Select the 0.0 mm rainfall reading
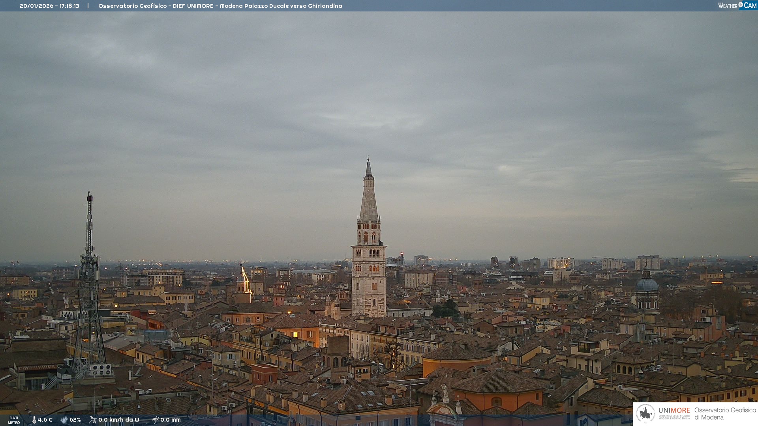This screenshot has height=426, width=758. coord(170,420)
